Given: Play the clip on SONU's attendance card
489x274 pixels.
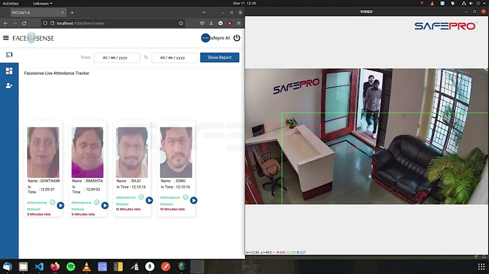Looking at the screenshot, I should [194, 201].
